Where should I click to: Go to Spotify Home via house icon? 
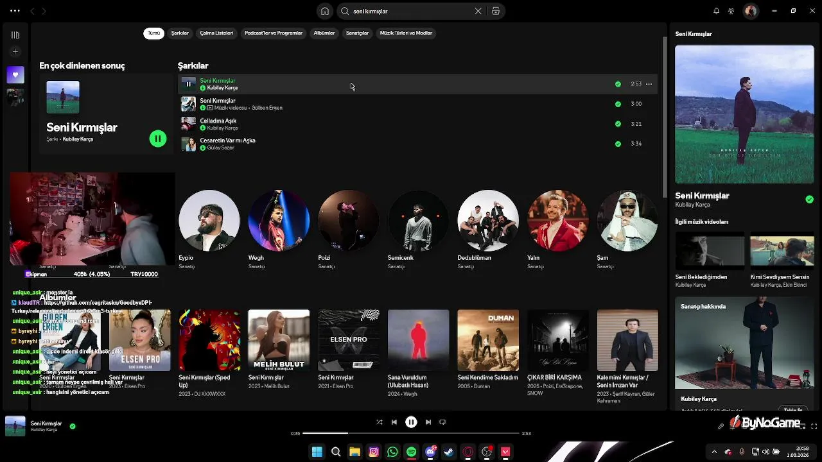(325, 11)
